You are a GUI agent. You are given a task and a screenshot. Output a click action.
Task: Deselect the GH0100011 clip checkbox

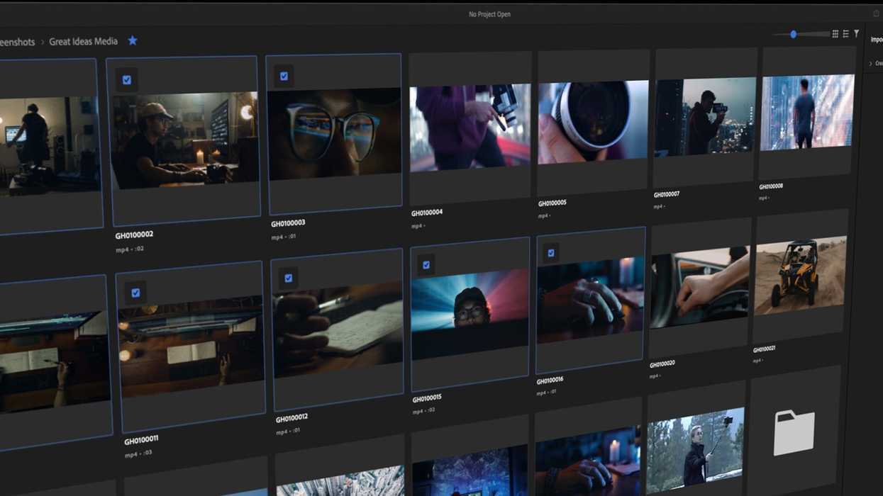(x=135, y=293)
